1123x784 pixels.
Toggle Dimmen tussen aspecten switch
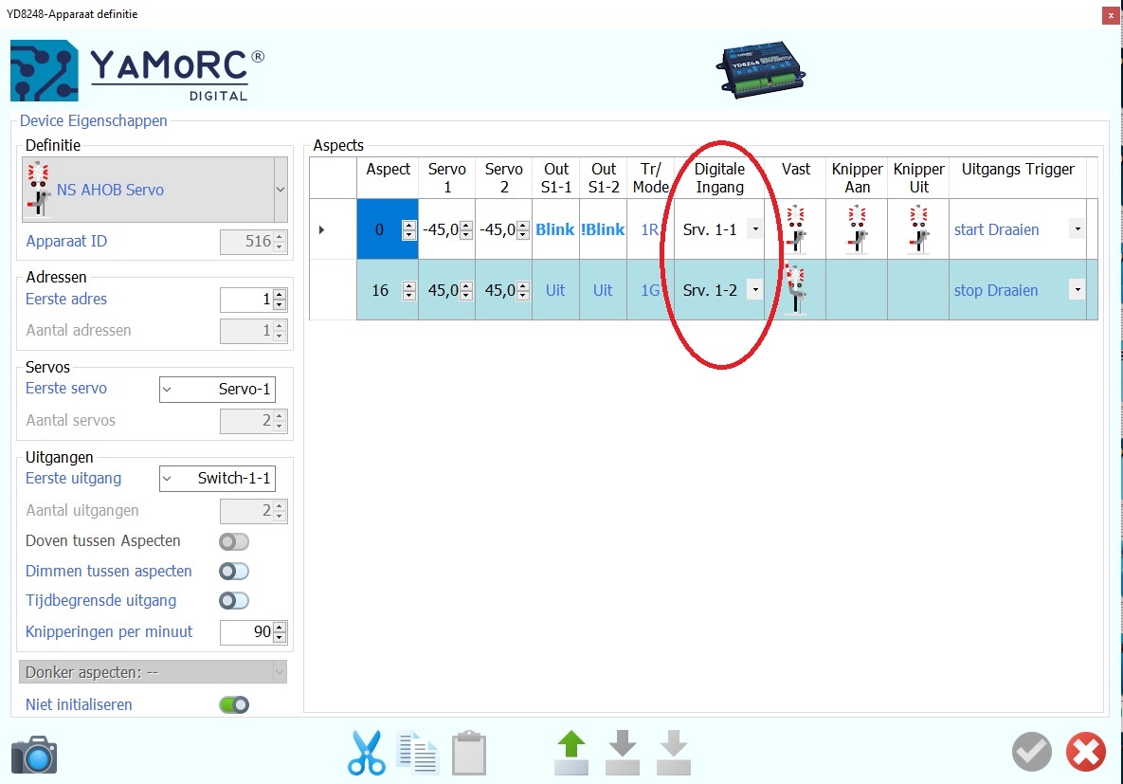pos(233,572)
